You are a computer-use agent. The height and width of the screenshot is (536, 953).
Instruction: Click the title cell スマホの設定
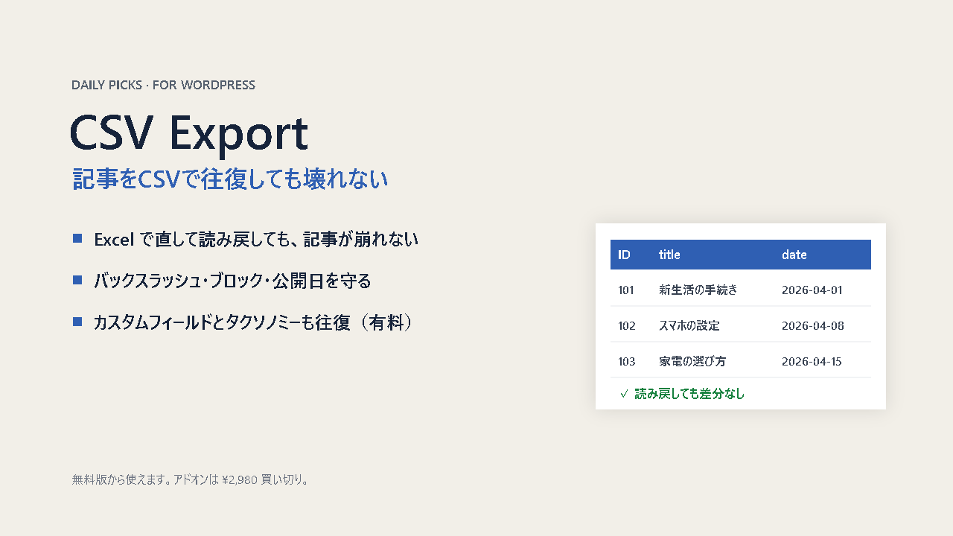pyautogui.click(x=689, y=326)
